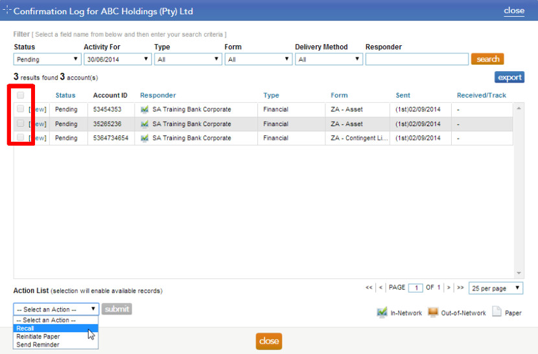
Task: Sort the table by the Sent column
Action: [x=403, y=95]
